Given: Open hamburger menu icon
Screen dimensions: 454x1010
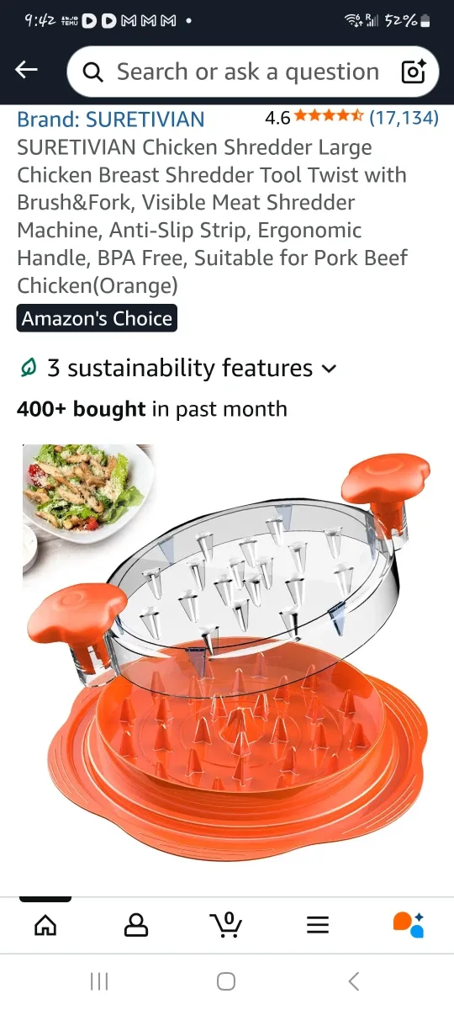Looking at the screenshot, I should (317, 926).
